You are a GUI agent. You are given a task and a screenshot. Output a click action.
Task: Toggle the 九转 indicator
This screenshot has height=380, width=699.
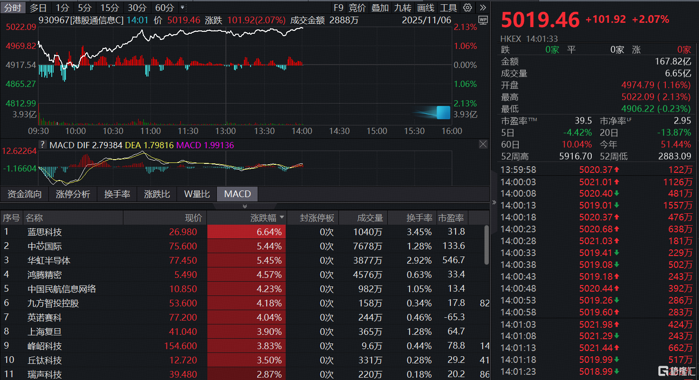403,8
